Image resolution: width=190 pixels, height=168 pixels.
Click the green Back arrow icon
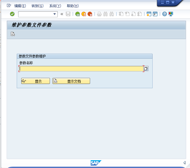[x=78, y=14]
